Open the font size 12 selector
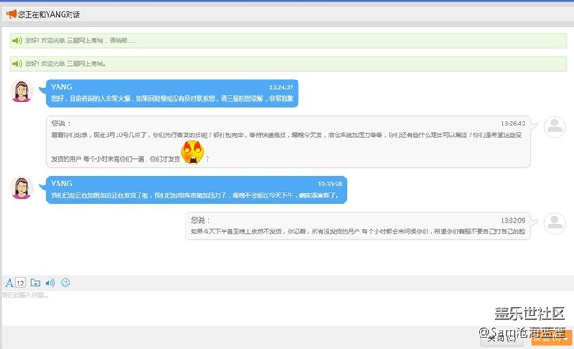The height and width of the screenshot is (349, 574). tap(20, 283)
